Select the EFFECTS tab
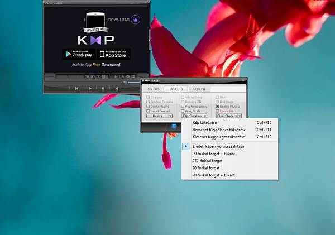Viewport: 335px width, 235px height. [176, 89]
